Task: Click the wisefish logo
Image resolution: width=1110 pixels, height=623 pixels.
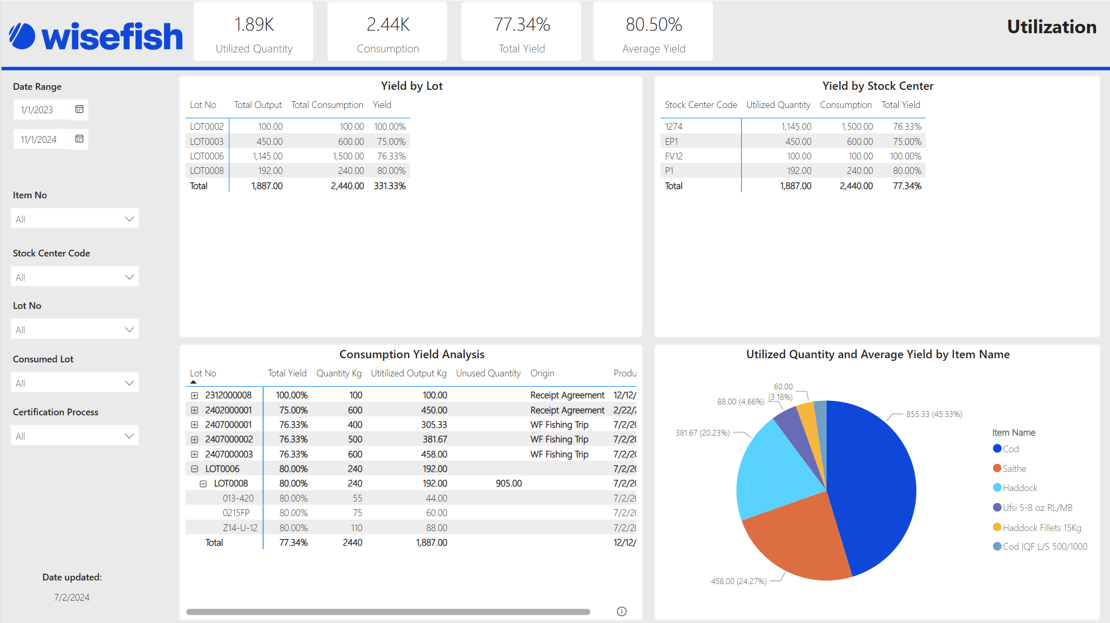Action: [x=97, y=36]
